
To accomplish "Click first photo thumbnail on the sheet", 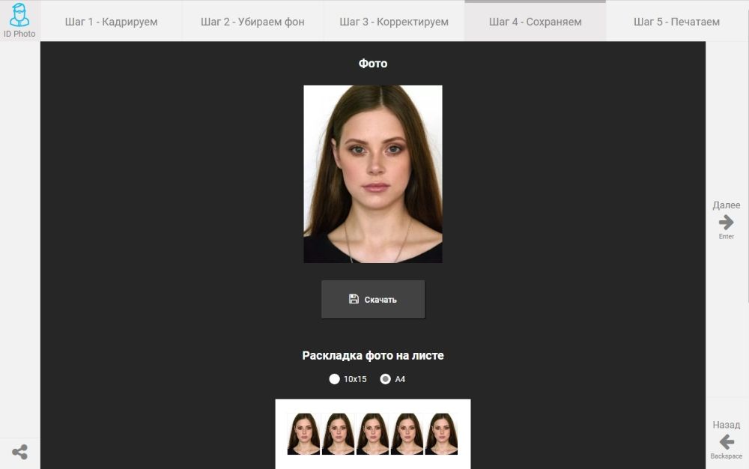I will point(303,434).
